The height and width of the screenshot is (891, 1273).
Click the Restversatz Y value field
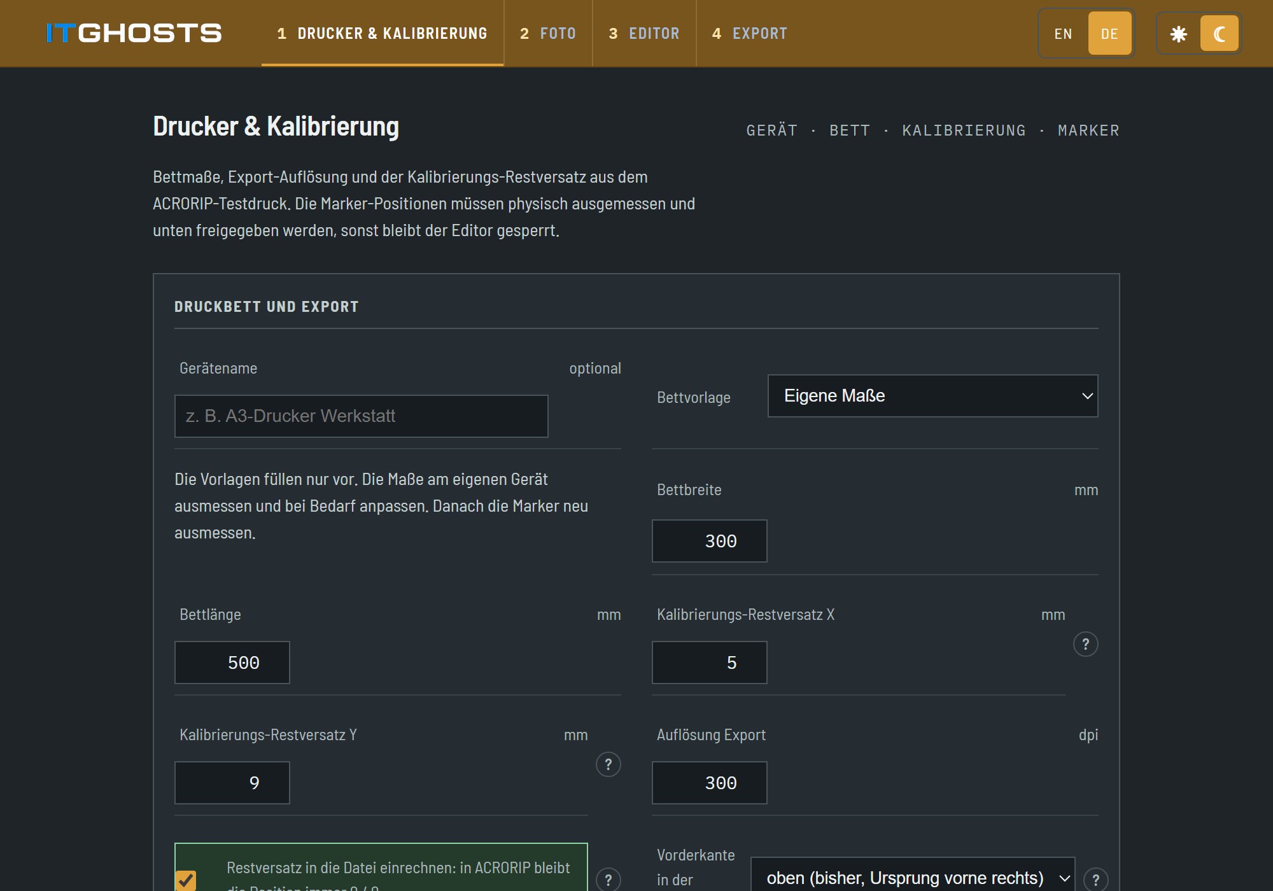[232, 783]
